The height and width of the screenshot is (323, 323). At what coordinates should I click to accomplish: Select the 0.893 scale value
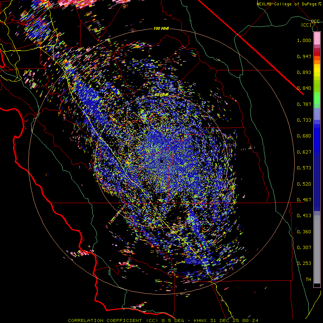[304, 72]
